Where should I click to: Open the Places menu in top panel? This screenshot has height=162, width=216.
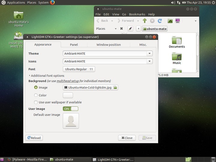pos(31,2)
